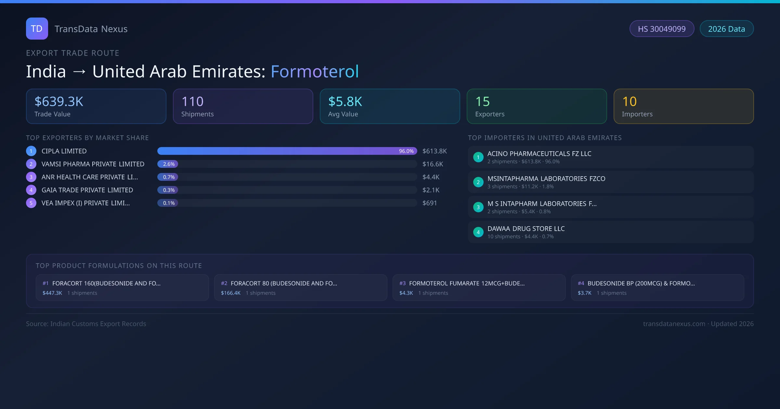Select the HS 30049099 tag

point(662,29)
